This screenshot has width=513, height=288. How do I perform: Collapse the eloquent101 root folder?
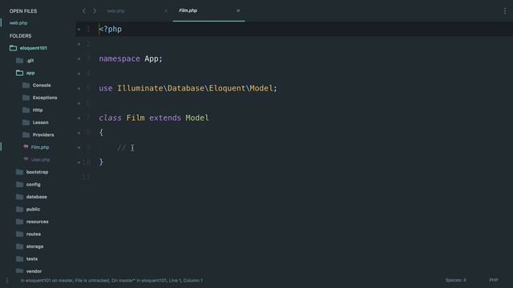(x=28, y=48)
